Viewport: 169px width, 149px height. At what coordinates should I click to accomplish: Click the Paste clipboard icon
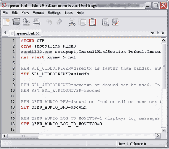click(92, 22)
